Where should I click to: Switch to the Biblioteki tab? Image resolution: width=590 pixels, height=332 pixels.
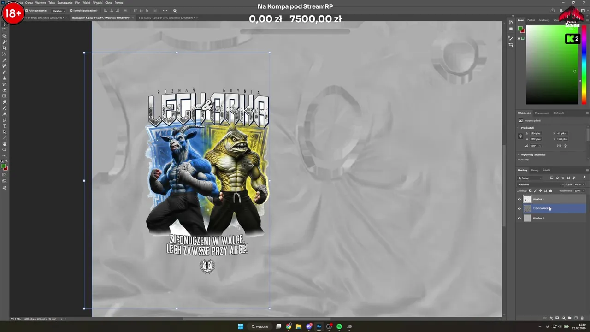pos(559,113)
